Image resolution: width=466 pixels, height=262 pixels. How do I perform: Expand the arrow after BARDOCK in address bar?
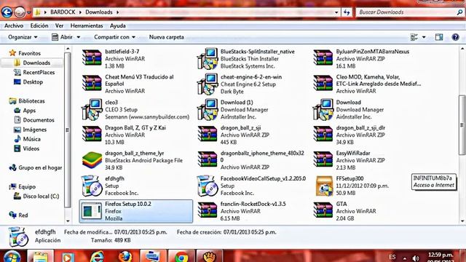point(80,12)
